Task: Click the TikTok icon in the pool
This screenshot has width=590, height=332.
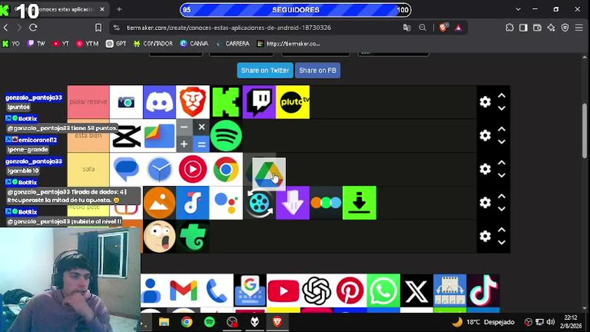Action: coord(483,290)
